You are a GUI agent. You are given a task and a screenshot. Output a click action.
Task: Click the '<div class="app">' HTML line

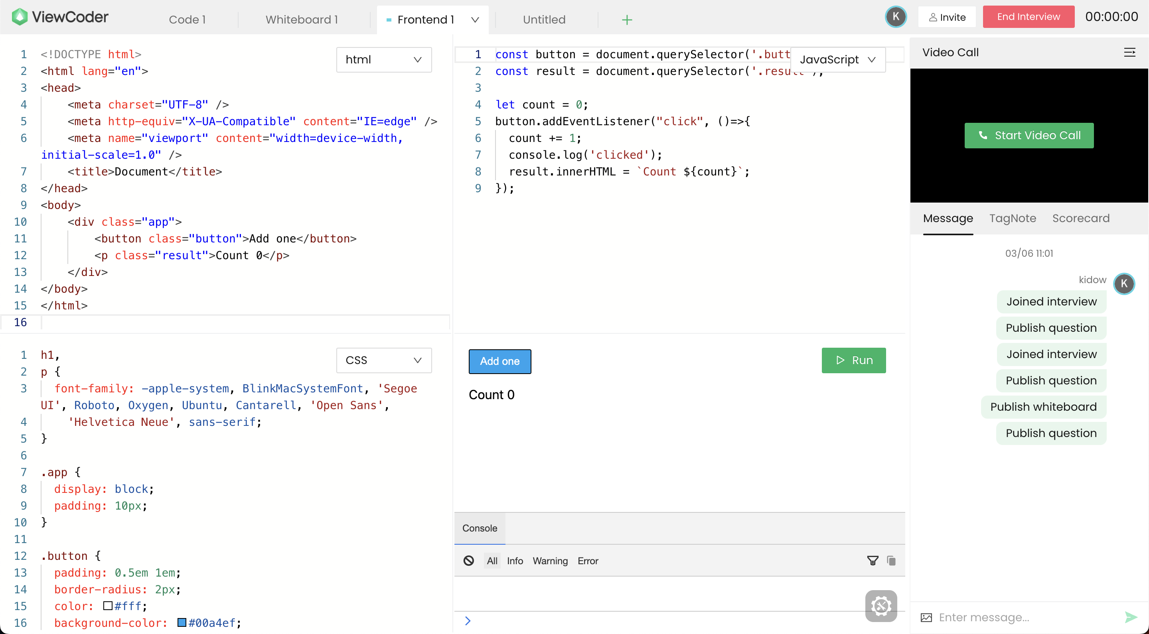(124, 222)
